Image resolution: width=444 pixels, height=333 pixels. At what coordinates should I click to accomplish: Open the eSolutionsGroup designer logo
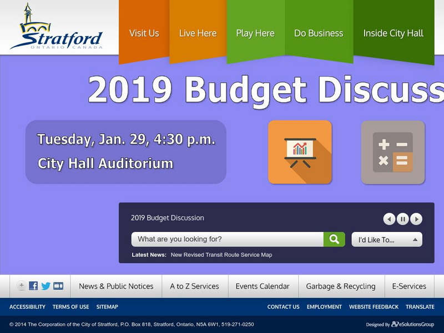(412, 324)
